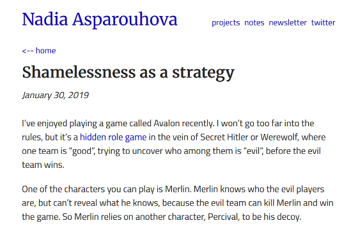
Task: Open the projects page link
Action: pos(226,22)
